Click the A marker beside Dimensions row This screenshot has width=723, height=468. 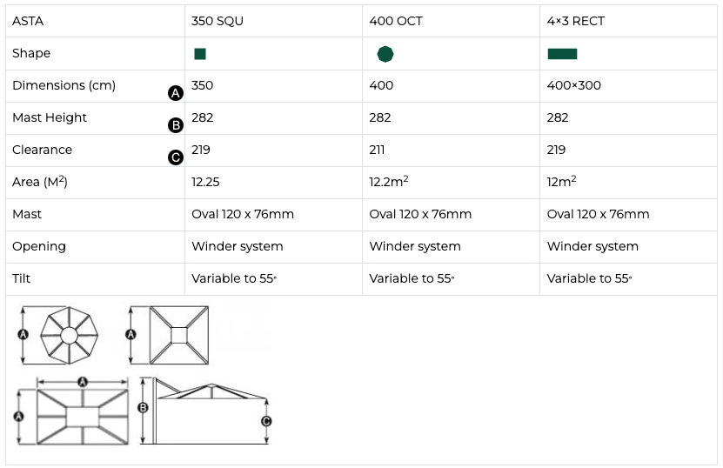pyautogui.click(x=175, y=93)
